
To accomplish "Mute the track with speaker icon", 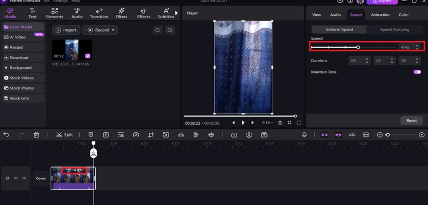I will tap(24, 178).
